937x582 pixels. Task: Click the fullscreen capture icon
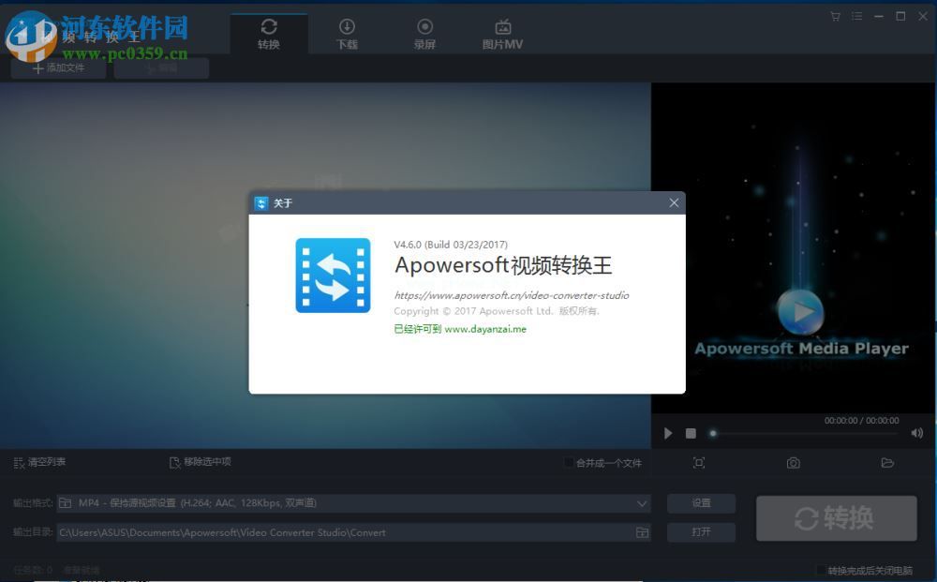tap(696, 462)
